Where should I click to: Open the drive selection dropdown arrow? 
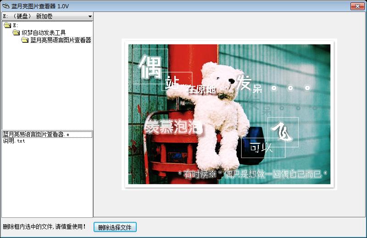coord(90,17)
